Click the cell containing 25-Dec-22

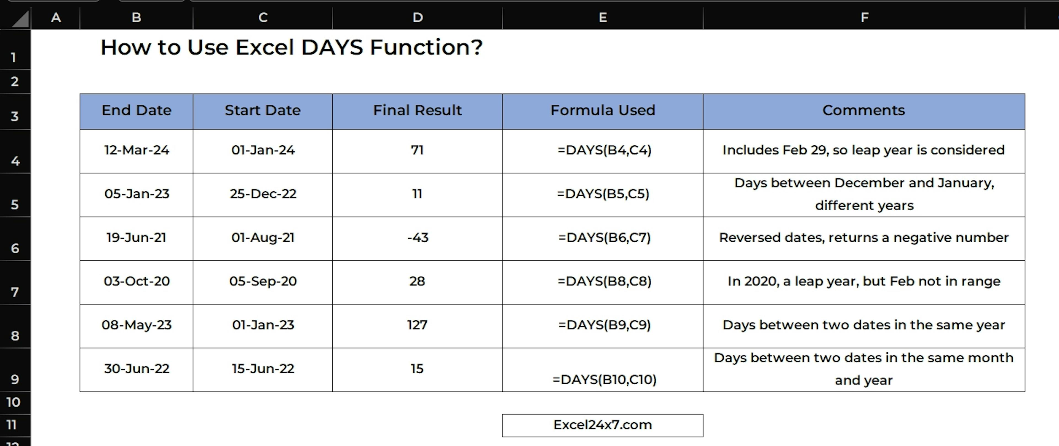[263, 194]
